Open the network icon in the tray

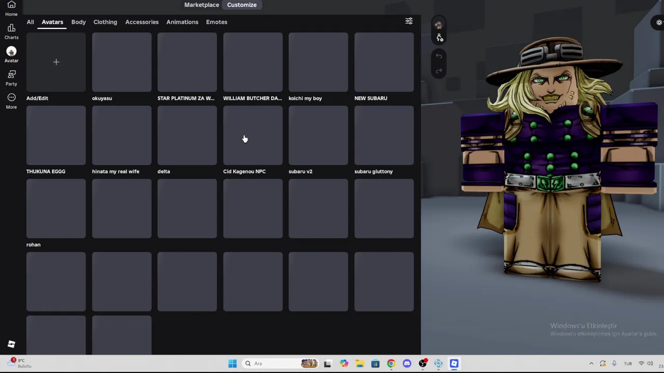point(641,364)
